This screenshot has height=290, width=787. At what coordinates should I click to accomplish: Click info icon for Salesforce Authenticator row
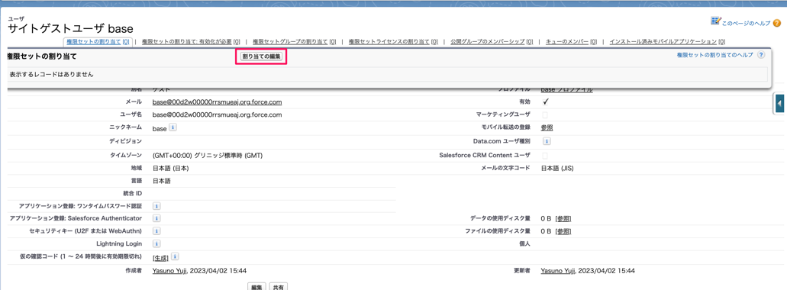[x=156, y=218]
